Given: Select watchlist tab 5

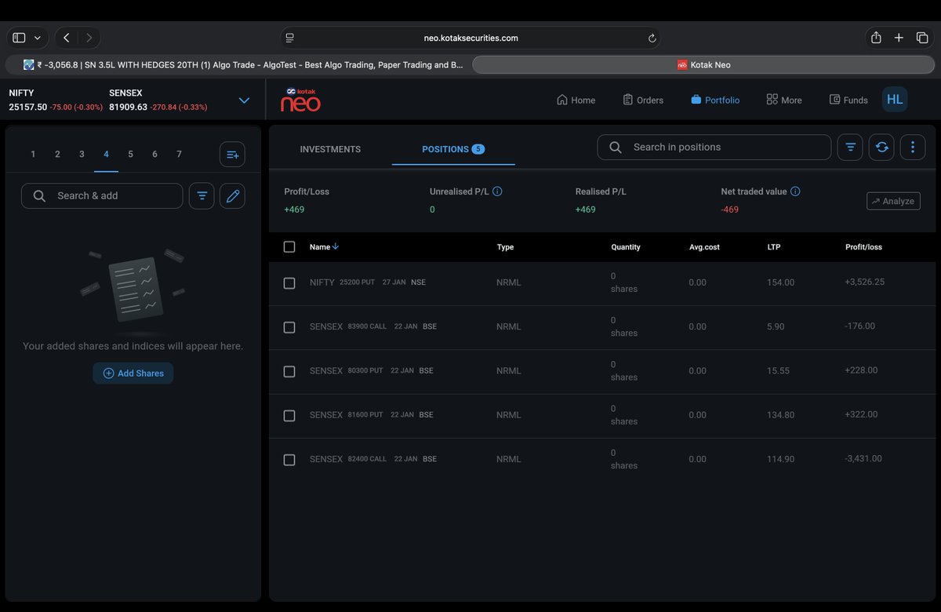Looking at the screenshot, I should pyautogui.click(x=130, y=155).
